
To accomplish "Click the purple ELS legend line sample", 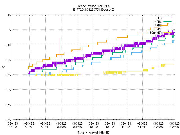I will click(167, 18).
